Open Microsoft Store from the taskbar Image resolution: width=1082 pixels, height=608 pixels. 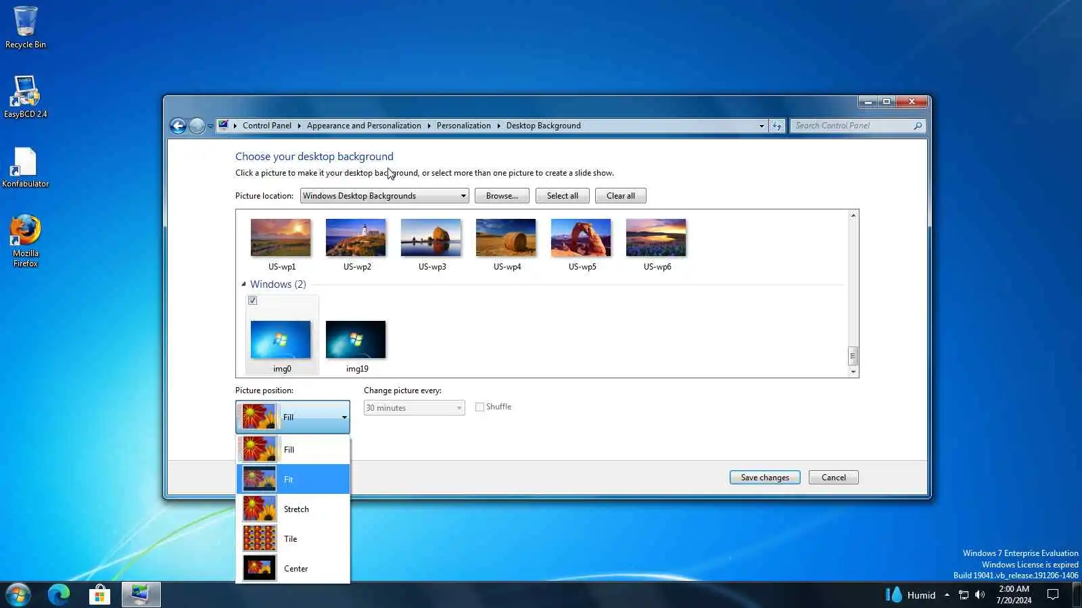(99, 594)
